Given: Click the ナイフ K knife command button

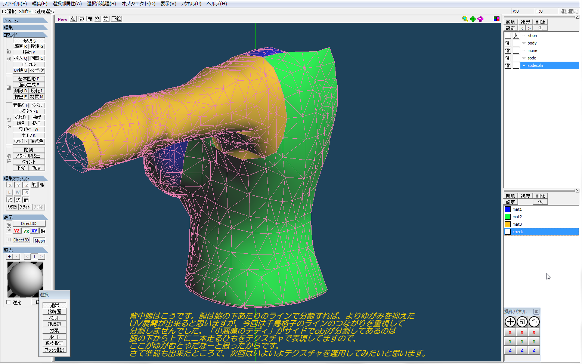Looking at the screenshot, I should point(29,135).
